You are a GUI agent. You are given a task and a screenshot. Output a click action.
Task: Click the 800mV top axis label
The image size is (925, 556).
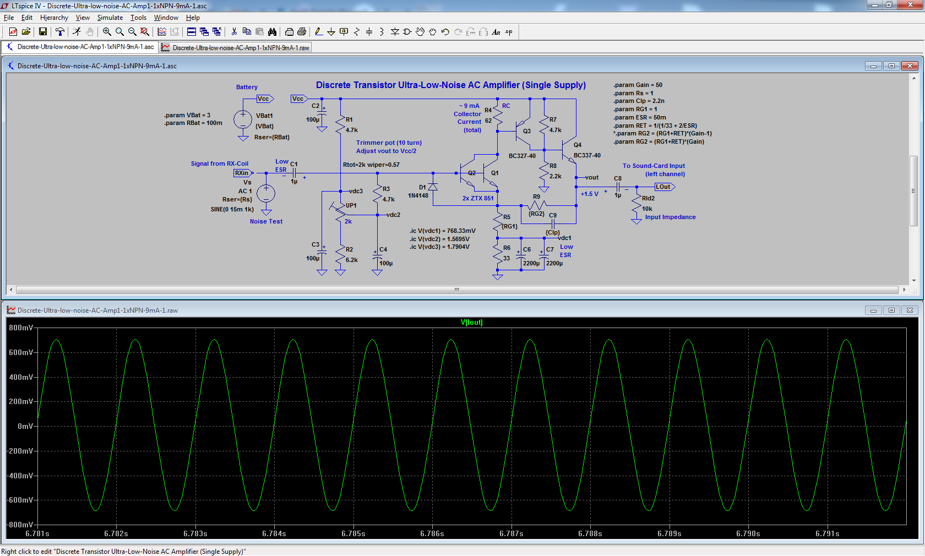pyautogui.click(x=21, y=328)
